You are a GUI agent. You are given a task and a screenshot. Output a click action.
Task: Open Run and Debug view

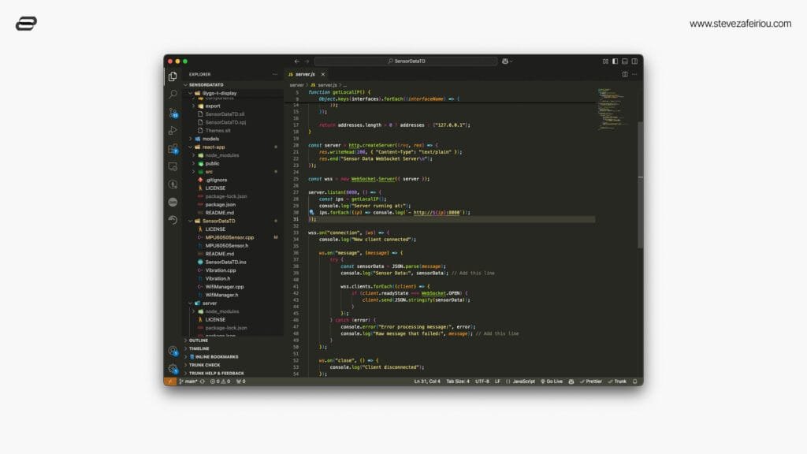coord(173,130)
